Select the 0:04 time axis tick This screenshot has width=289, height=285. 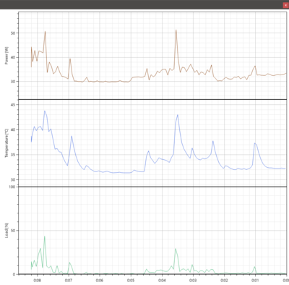[x=162, y=281]
